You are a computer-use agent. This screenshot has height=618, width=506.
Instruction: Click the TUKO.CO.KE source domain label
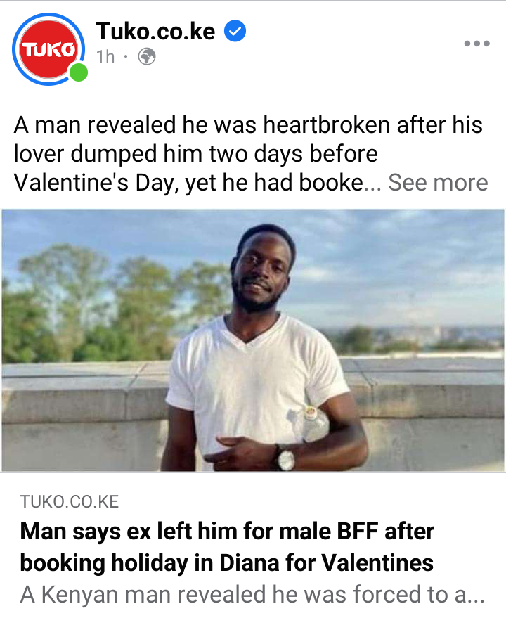click(70, 502)
